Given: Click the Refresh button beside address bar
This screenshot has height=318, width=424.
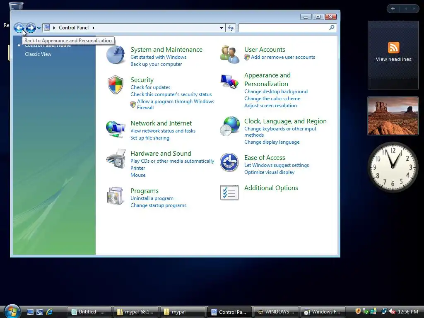Looking at the screenshot, I should [231, 28].
